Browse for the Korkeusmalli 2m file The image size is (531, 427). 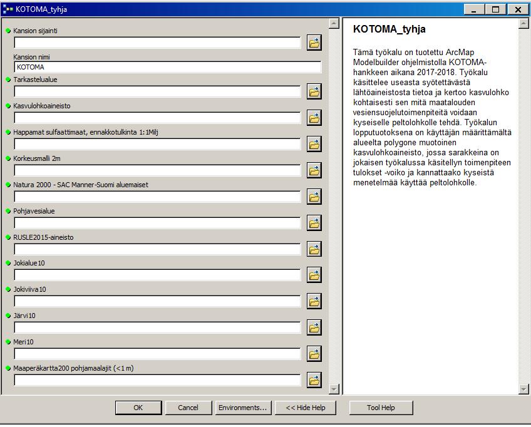(x=314, y=171)
